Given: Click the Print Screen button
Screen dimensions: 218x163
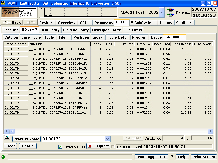Looking at the screenshot, I should 204,157.
